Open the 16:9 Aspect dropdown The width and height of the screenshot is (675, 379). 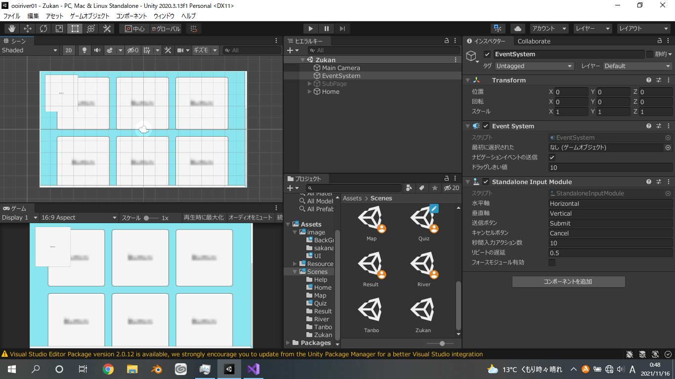[x=79, y=218]
